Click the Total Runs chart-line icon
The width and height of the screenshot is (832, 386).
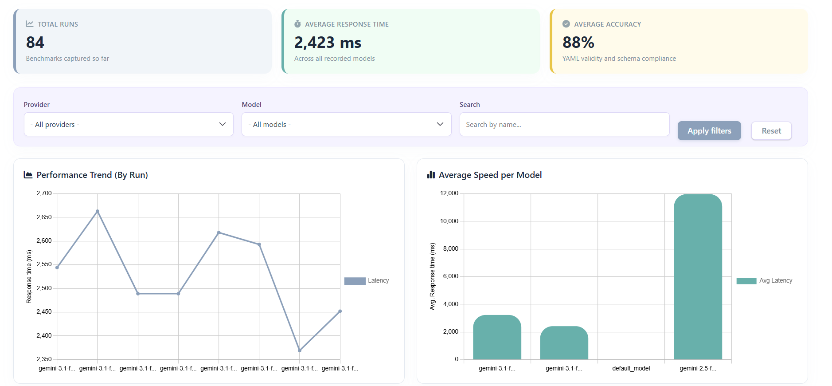click(x=30, y=24)
